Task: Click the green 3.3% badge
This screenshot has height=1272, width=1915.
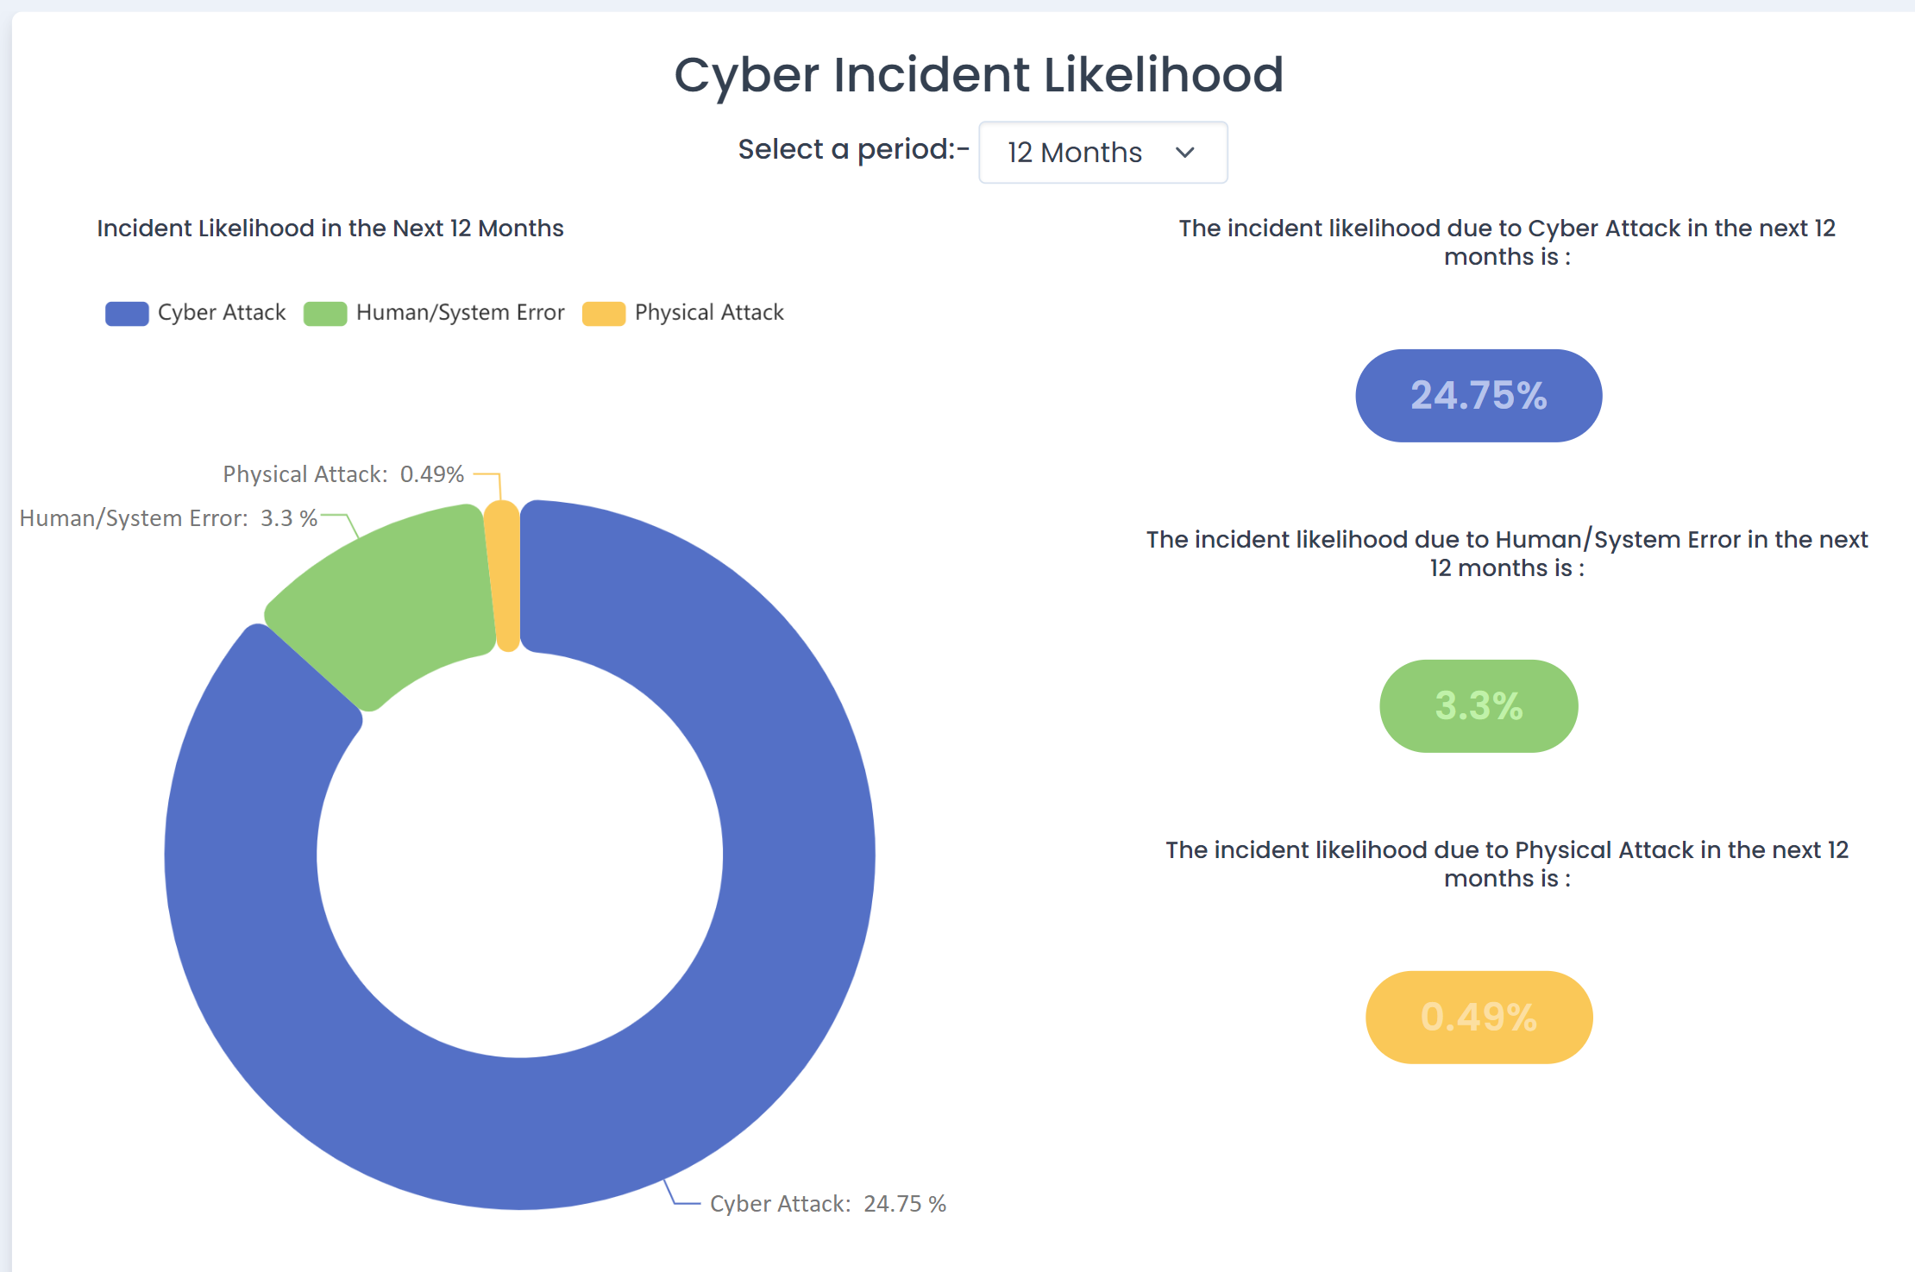Action: point(1479,706)
